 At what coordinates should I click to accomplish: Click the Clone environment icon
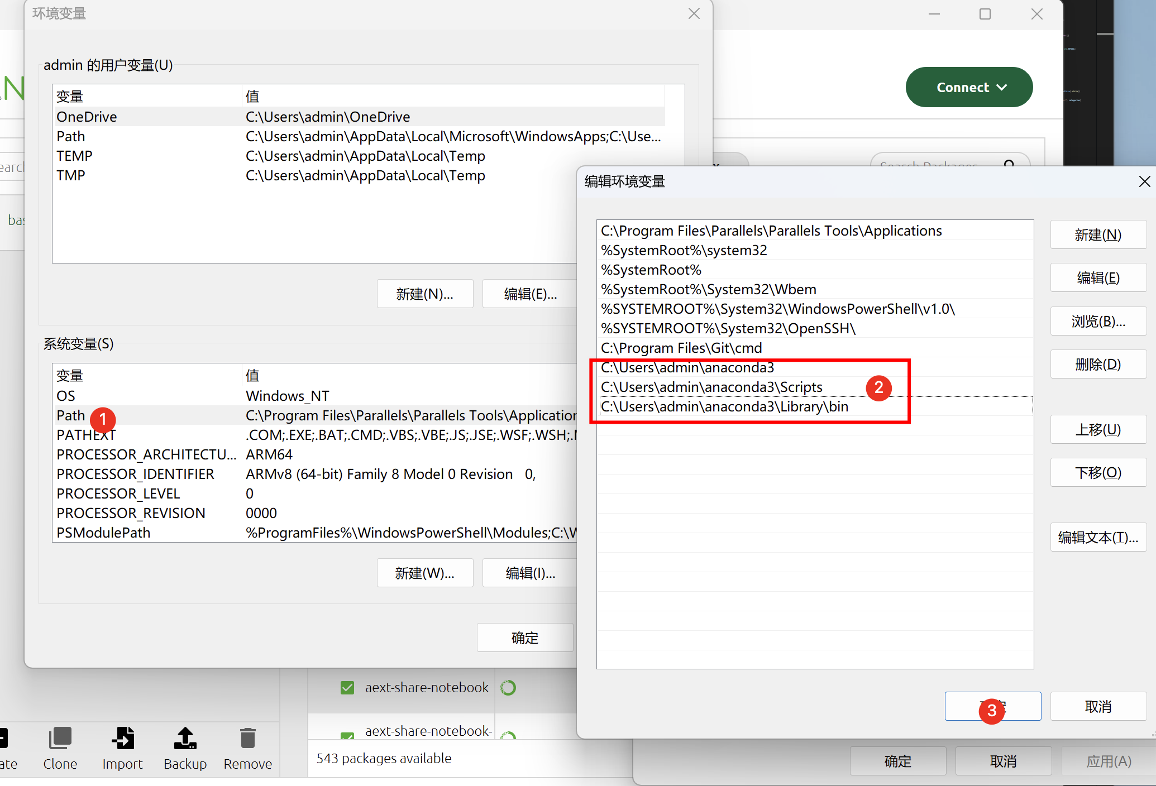[60, 739]
